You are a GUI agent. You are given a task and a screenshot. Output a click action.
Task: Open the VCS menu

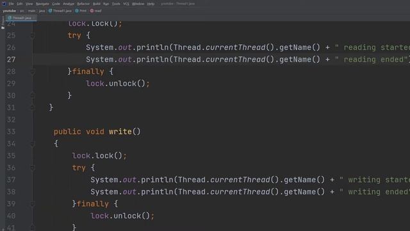(126, 4)
